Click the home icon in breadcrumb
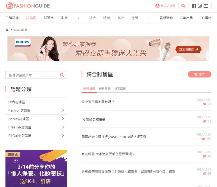Screen dimensions: 217x187 click(7, 30)
